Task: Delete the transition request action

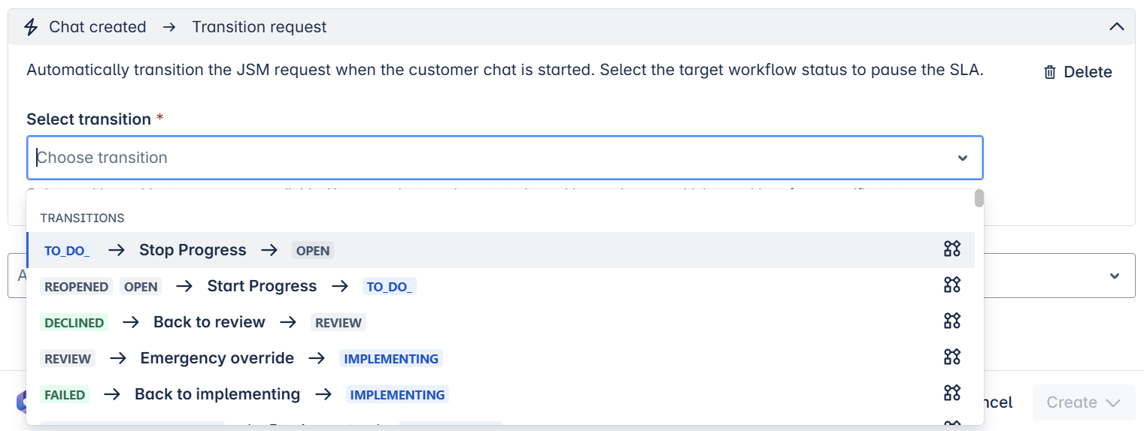Action: pyautogui.click(x=1078, y=72)
